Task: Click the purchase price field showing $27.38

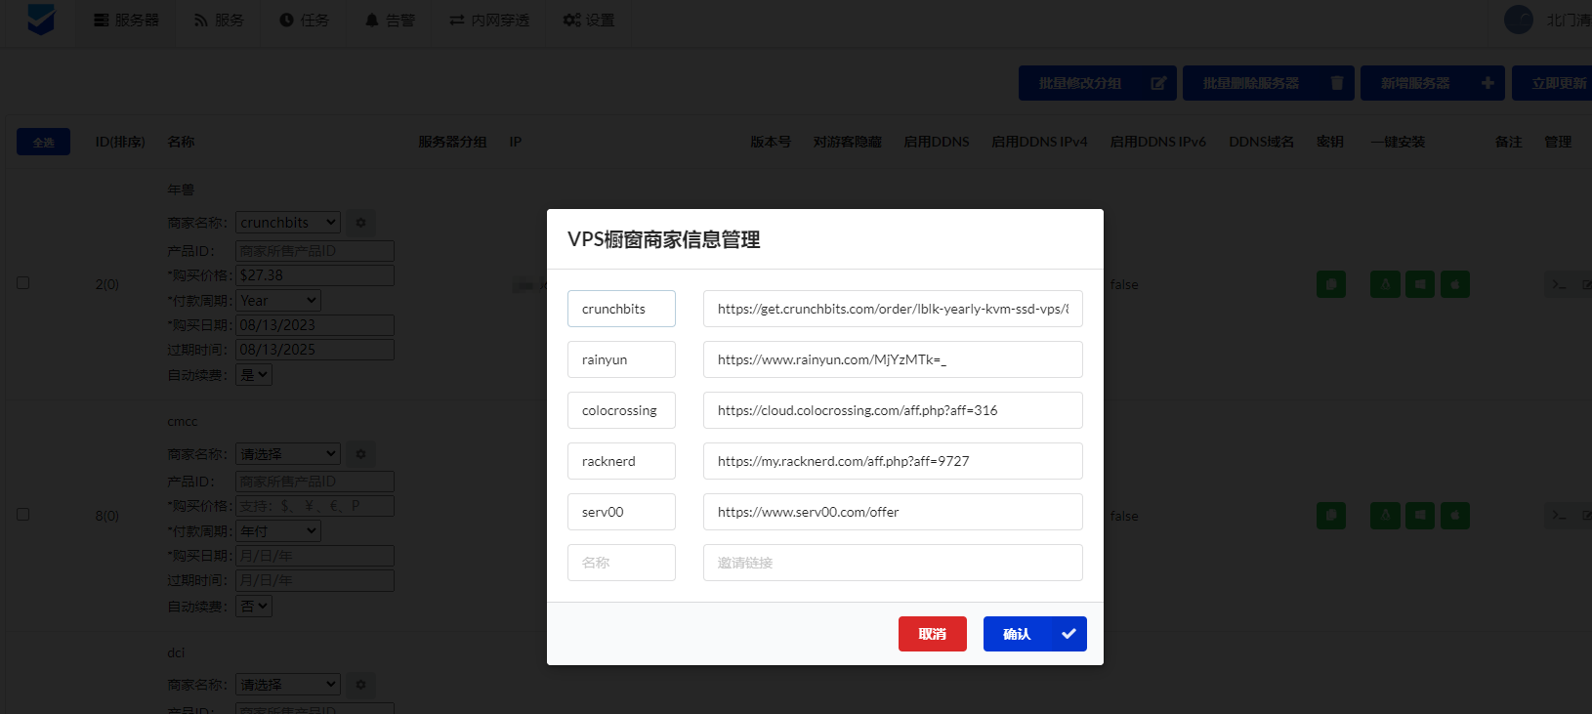Action: [314, 275]
